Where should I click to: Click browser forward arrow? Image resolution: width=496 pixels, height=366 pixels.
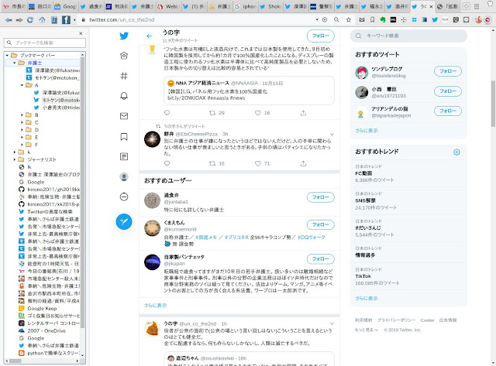19,20
